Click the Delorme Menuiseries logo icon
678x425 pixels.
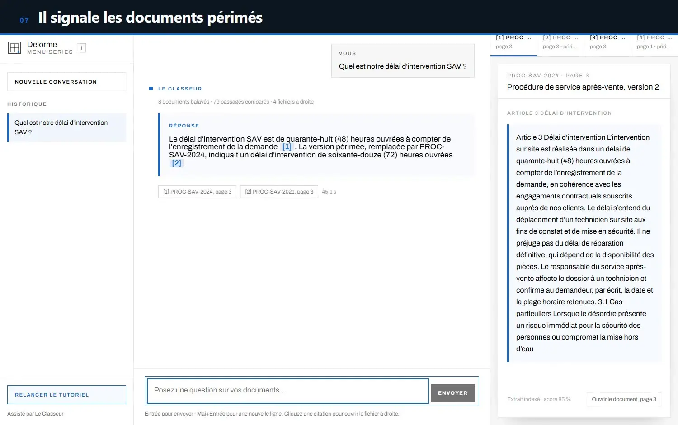(x=14, y=48)
